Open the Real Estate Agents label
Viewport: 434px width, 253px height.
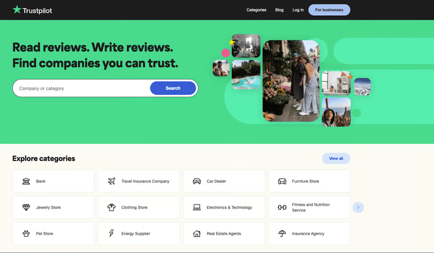pos(224,233)
